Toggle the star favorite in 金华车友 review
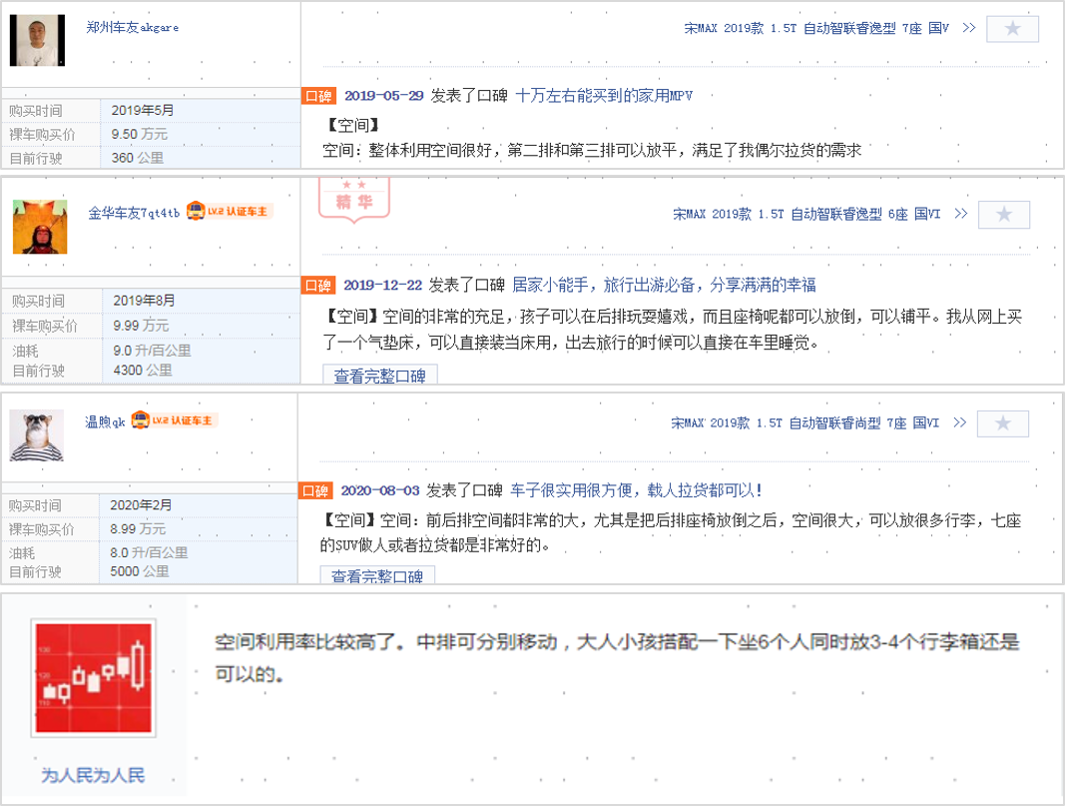The width and height of the screenshot is (1065, 806). pyautogui.click(x=1003, y=215)
